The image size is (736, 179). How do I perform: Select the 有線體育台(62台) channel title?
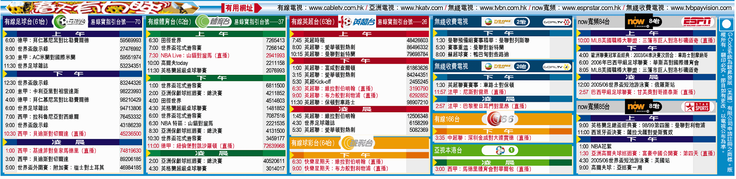coord(170,22)
